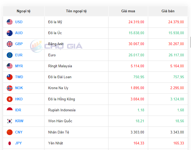Click the South Korea flag icon for KRW
This screenshot has height=150, width=191.
tap(10, 121)
